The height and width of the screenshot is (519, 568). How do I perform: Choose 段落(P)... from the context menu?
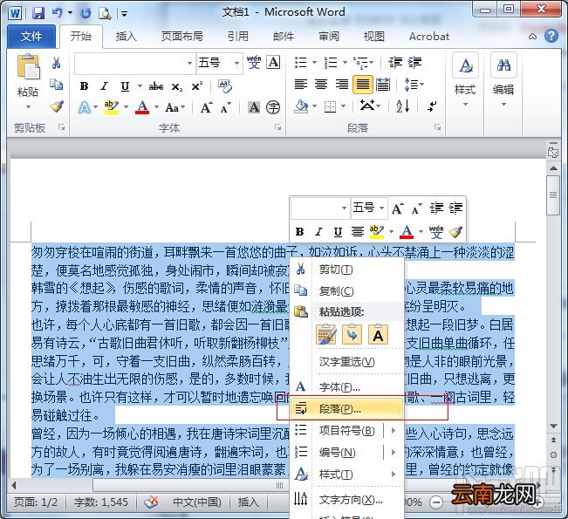[346, 409]
